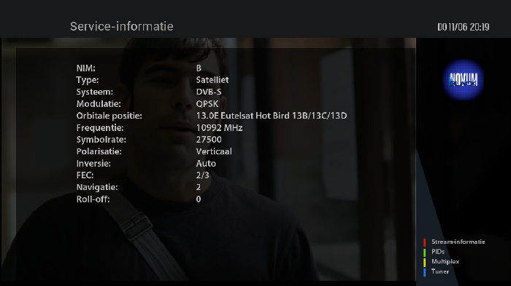Click the Service-informatie title
The height and width of the screenshot is (286, 511).
coord(122,26)
